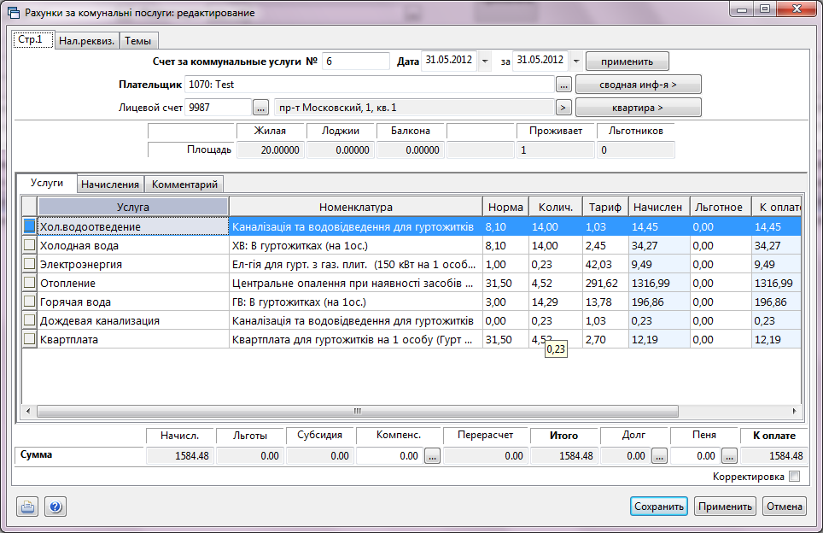
Task: Open help via question mark icon
Action: click(55, 507)
